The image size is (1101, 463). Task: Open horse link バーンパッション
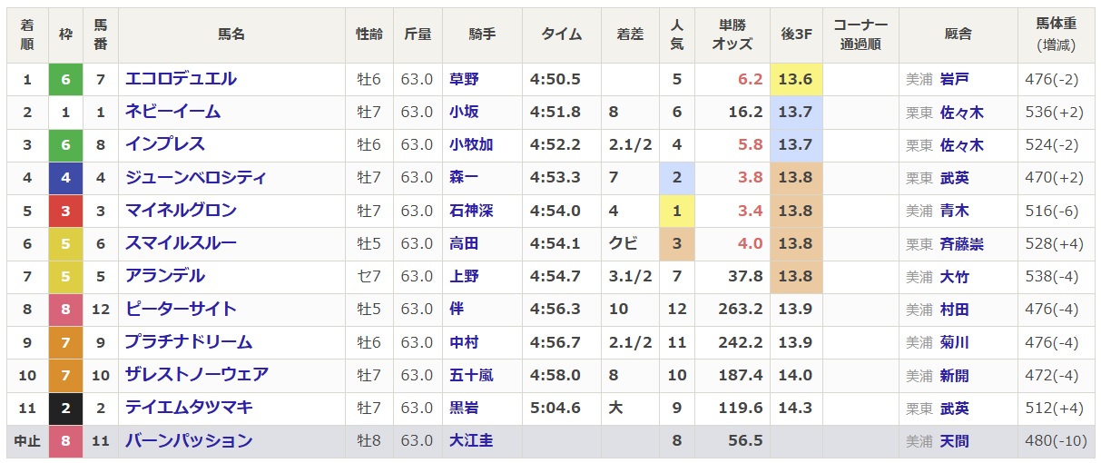pyautogui.click(x=189, y=441)
